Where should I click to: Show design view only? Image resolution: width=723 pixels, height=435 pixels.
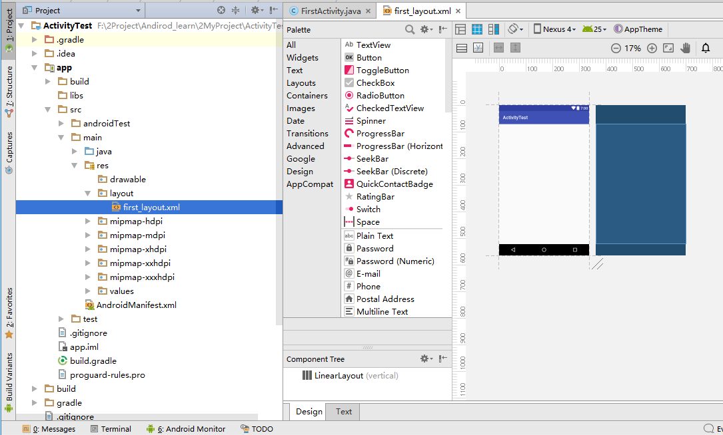click(x=460, y=29)
